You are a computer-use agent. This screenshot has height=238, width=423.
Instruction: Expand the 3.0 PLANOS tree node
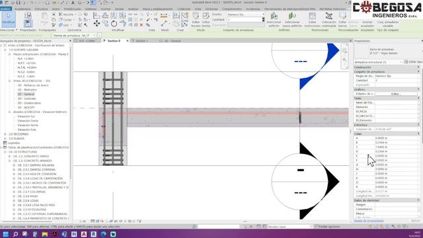[5, 138]
